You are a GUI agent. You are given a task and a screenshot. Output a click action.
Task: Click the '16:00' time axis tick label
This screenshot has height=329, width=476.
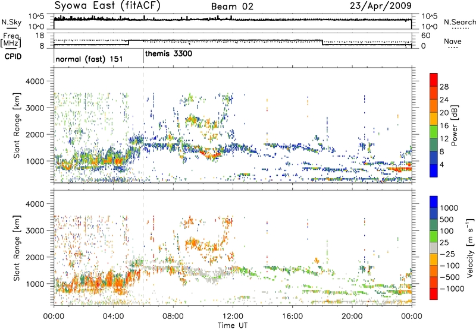click(x=292, y=317)
